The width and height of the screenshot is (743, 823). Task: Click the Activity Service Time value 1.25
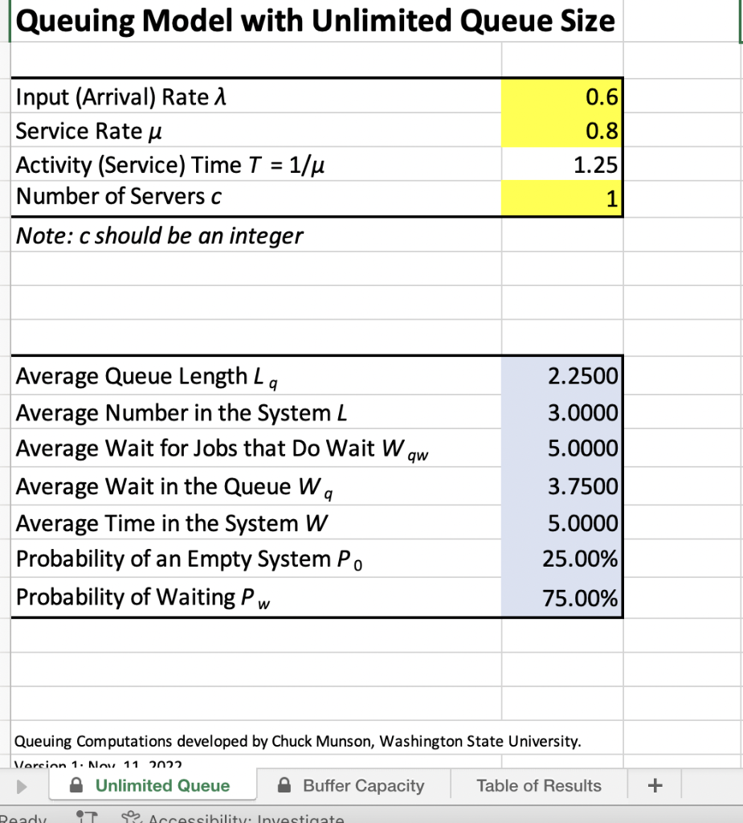(x=562, y=164)
